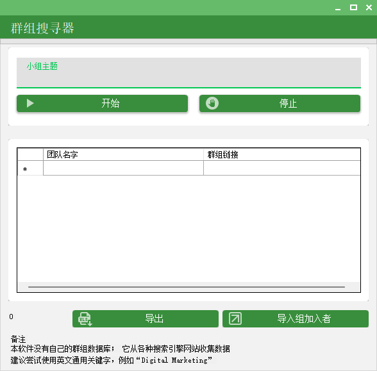Screen dimensions: 377x371
Task: Click the table's horizontal scrollbar
Action: pyautogui.click(x=187, y=287)
